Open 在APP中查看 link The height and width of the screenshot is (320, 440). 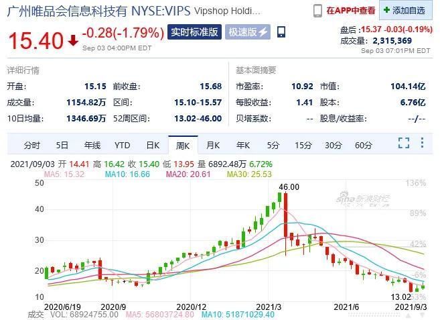point(351,11)
